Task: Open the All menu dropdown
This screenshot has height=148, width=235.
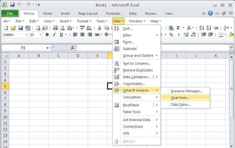Action: pyautogui.click(x=7, y=21)
